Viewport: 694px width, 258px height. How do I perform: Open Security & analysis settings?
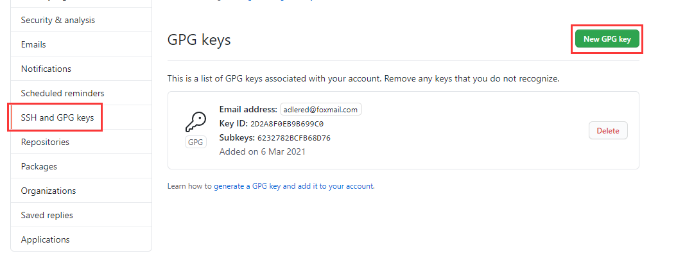58,20
